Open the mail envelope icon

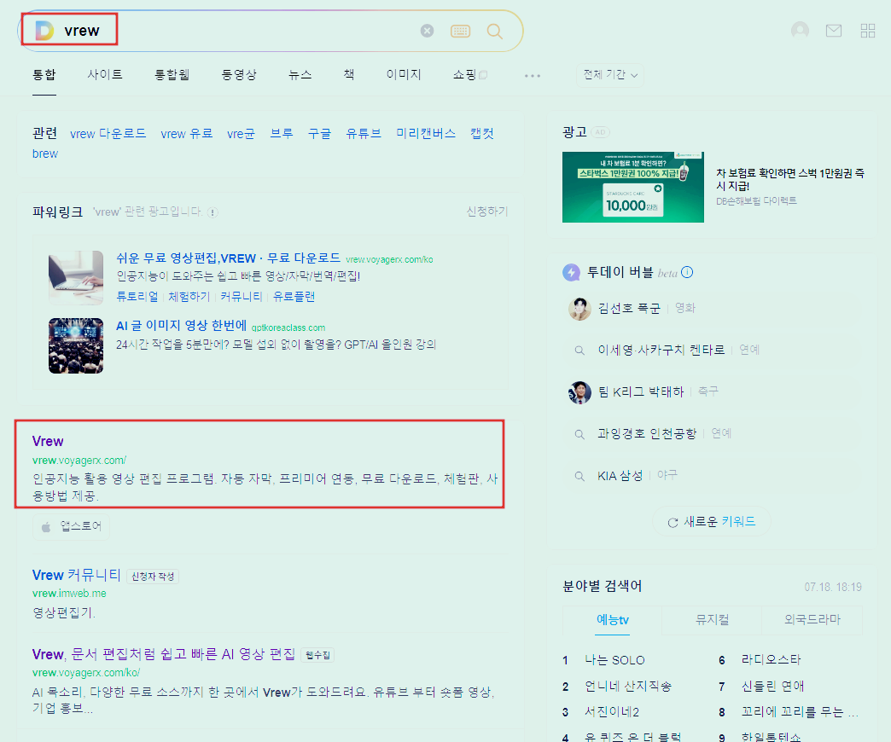[834, 31]
